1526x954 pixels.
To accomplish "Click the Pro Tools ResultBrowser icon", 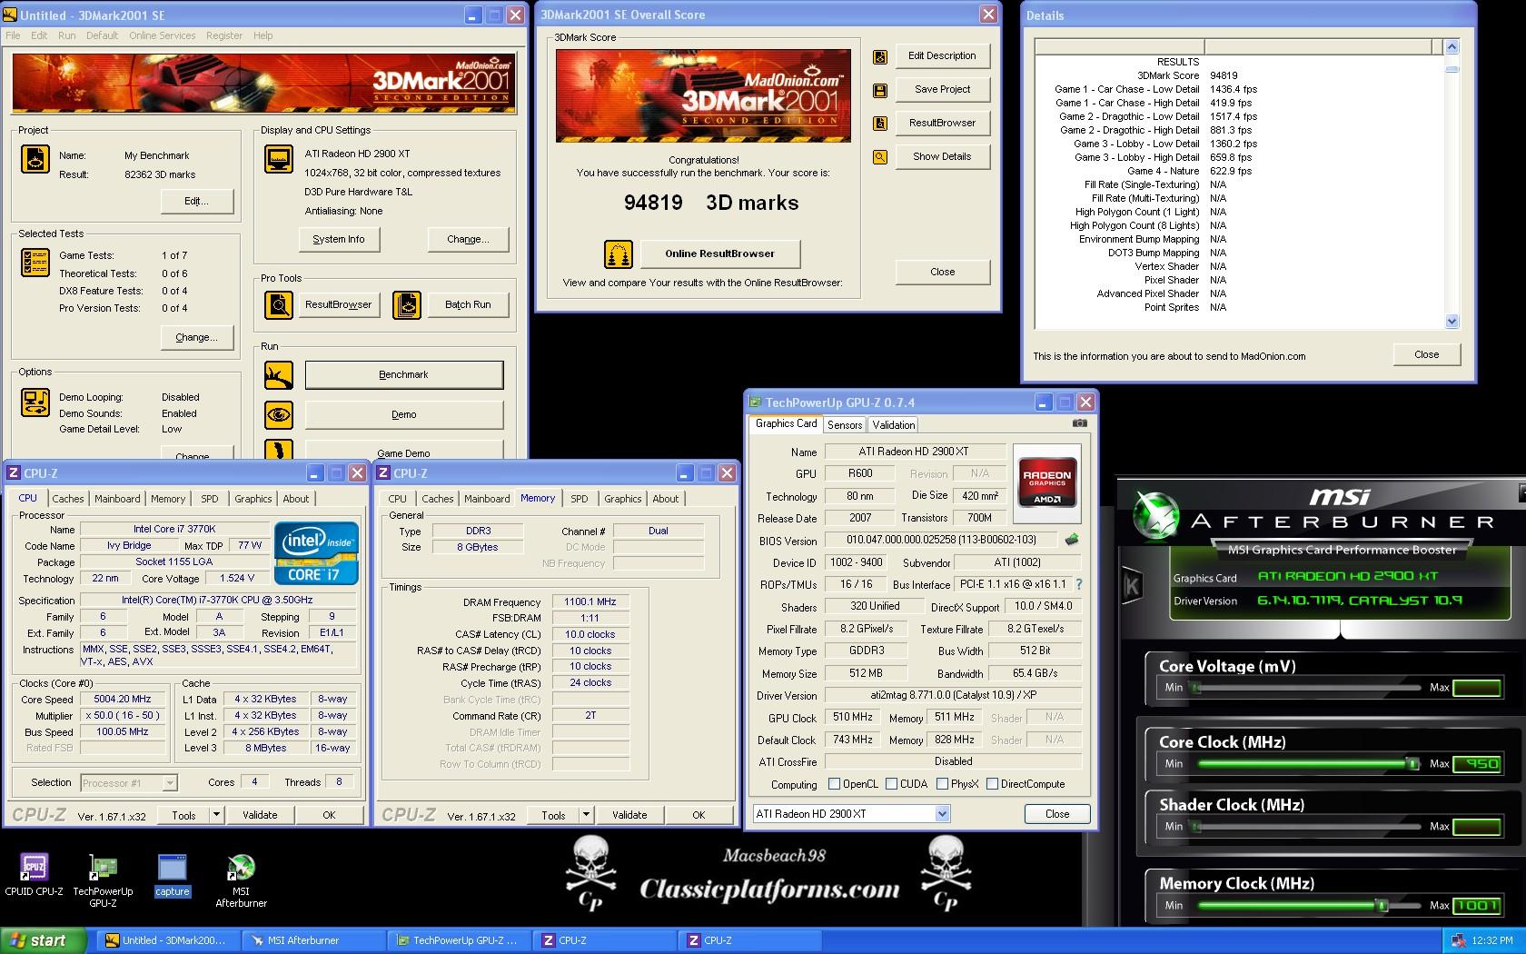I will tap(279, 305).
